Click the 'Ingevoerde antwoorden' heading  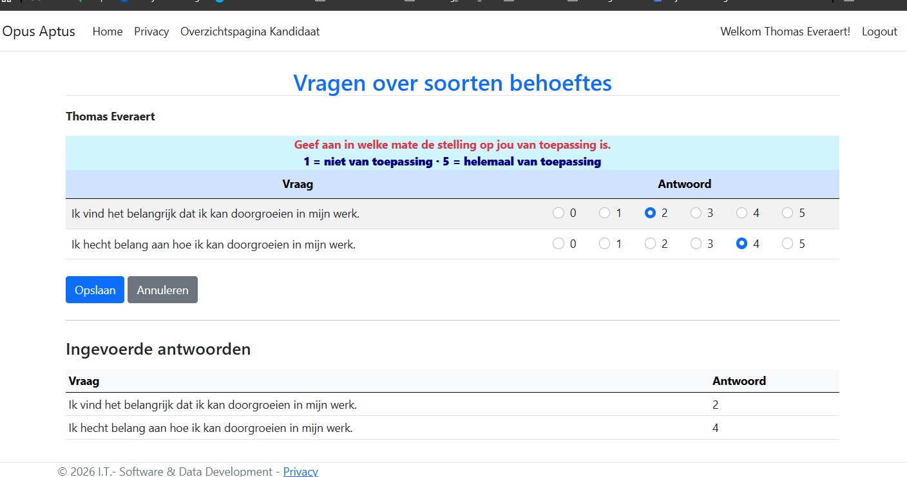click(158, 349)
